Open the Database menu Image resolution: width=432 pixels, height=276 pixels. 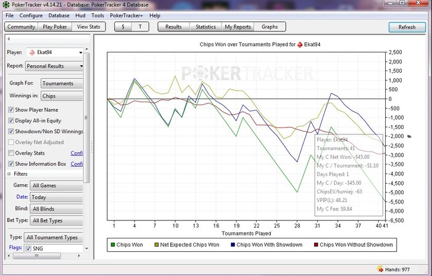click(x=59, y=15)
